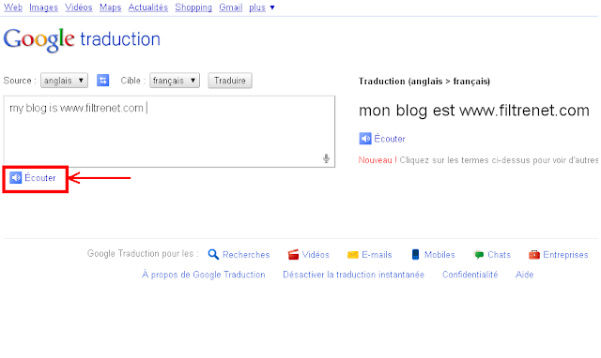
Task: Open Web in the top navigation
Action: (x=13, y=7)
